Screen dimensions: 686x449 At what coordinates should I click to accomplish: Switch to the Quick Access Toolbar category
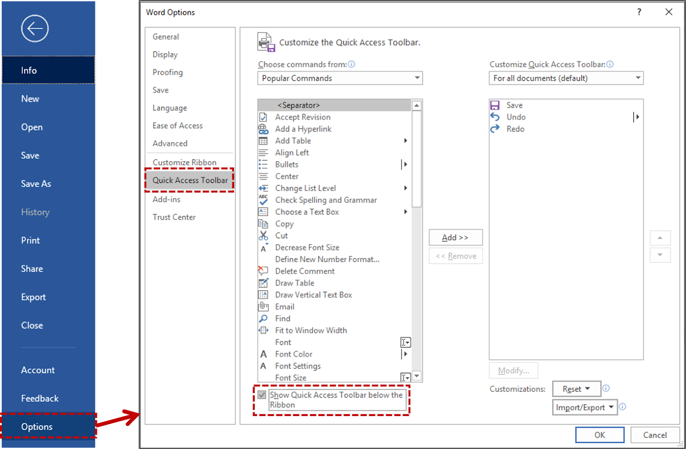click(190, 180)
